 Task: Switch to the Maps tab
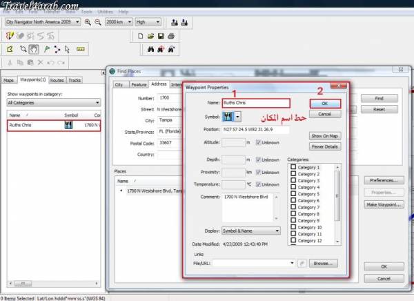8,80
